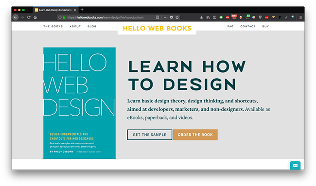Save page to Pocket icon
The image size is (316, 186).
click(x=171, y=17)
